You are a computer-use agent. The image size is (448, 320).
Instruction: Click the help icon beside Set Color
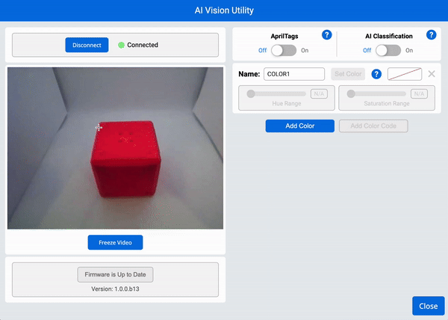tap(377, 74)
